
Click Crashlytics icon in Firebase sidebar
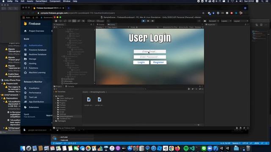(25, 88)
